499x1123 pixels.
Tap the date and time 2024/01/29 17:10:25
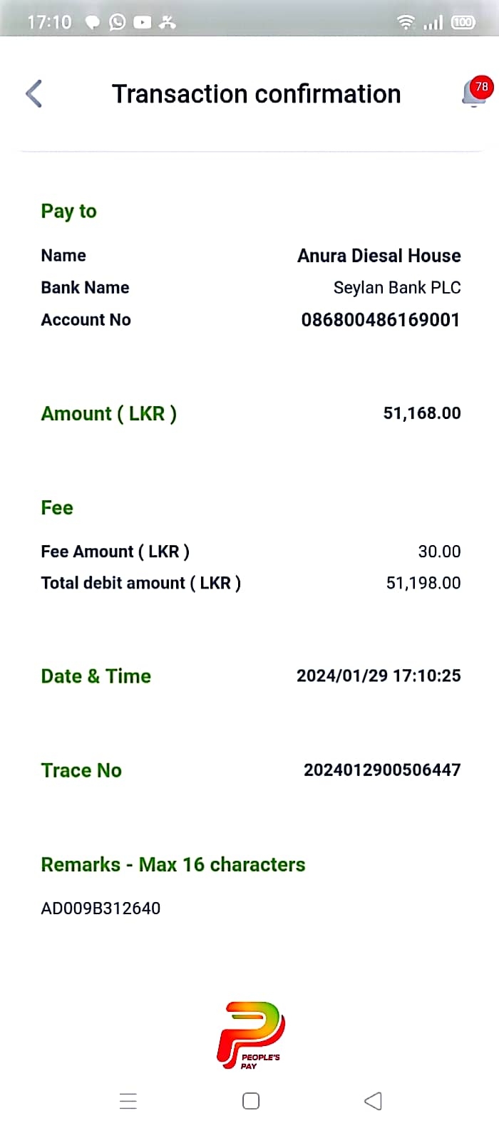[x=379, y=676]
